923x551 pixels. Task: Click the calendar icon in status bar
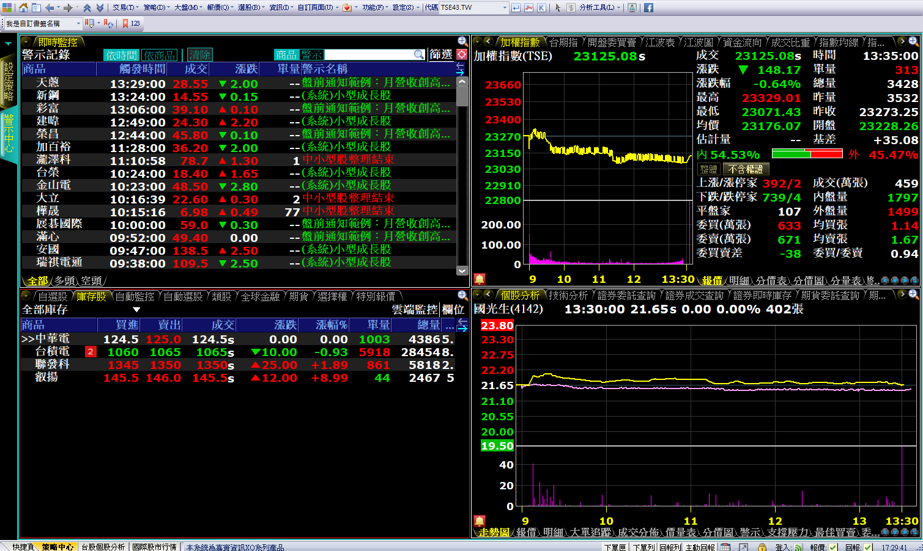tap(725, 547)
